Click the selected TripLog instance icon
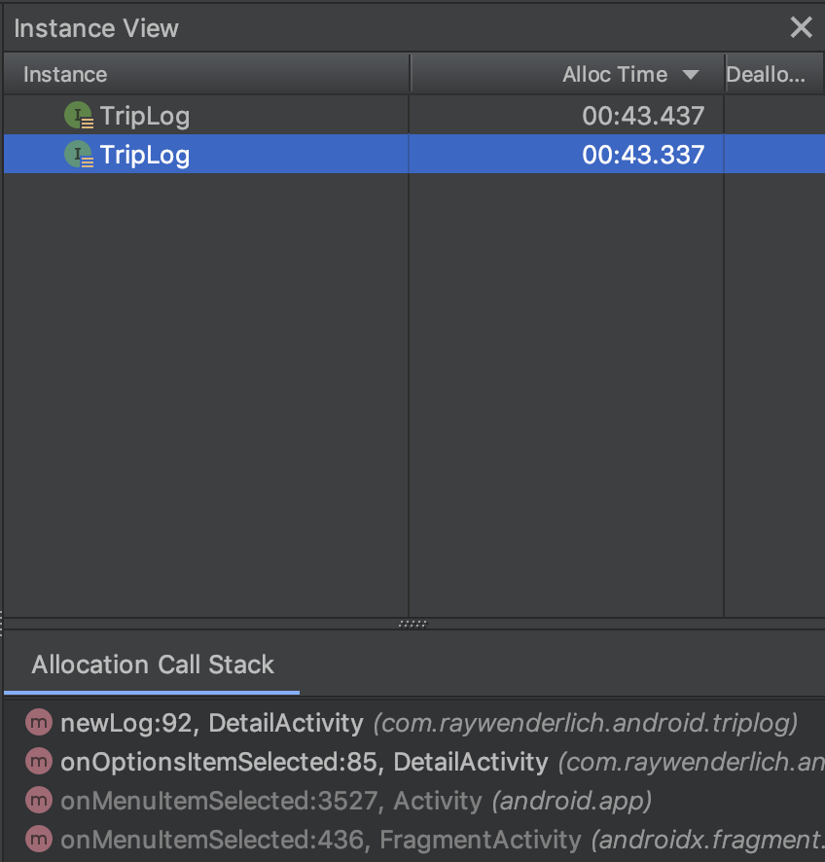 (x=79, y=155)
